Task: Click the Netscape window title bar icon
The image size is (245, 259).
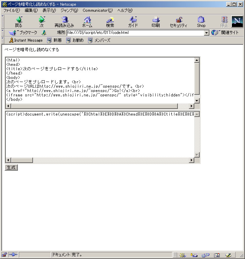Action: [4, 4]
